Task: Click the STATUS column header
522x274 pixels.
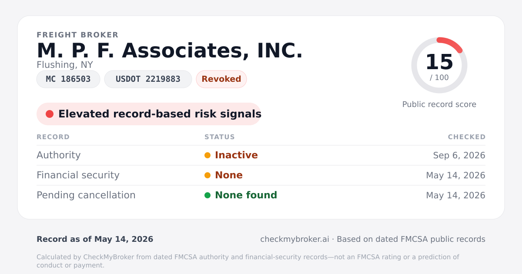Action: point(220,137)
